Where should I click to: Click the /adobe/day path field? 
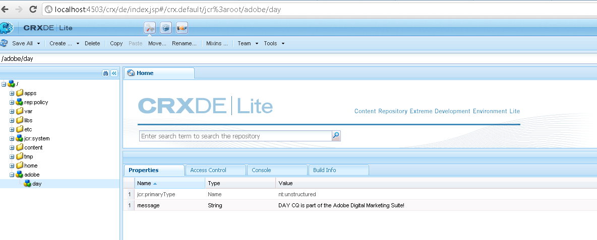coord(299,59)
